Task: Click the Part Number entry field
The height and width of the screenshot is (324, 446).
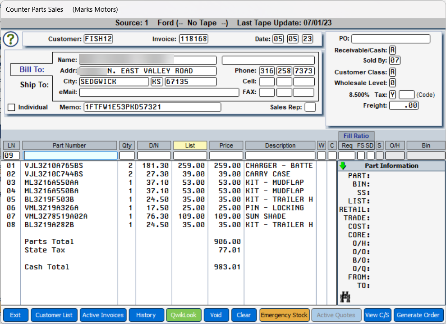Action: (69, 155)
